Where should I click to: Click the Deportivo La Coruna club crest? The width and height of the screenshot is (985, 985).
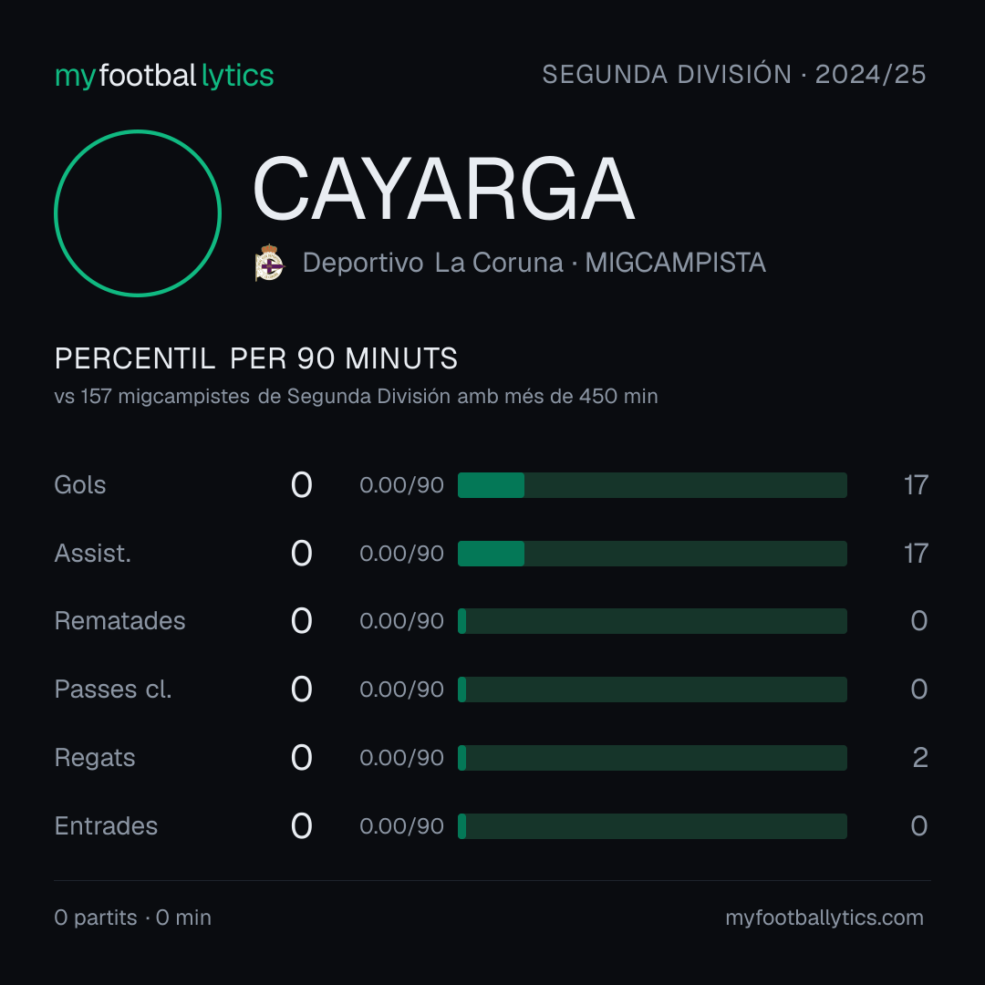click(x=270, y=263)
